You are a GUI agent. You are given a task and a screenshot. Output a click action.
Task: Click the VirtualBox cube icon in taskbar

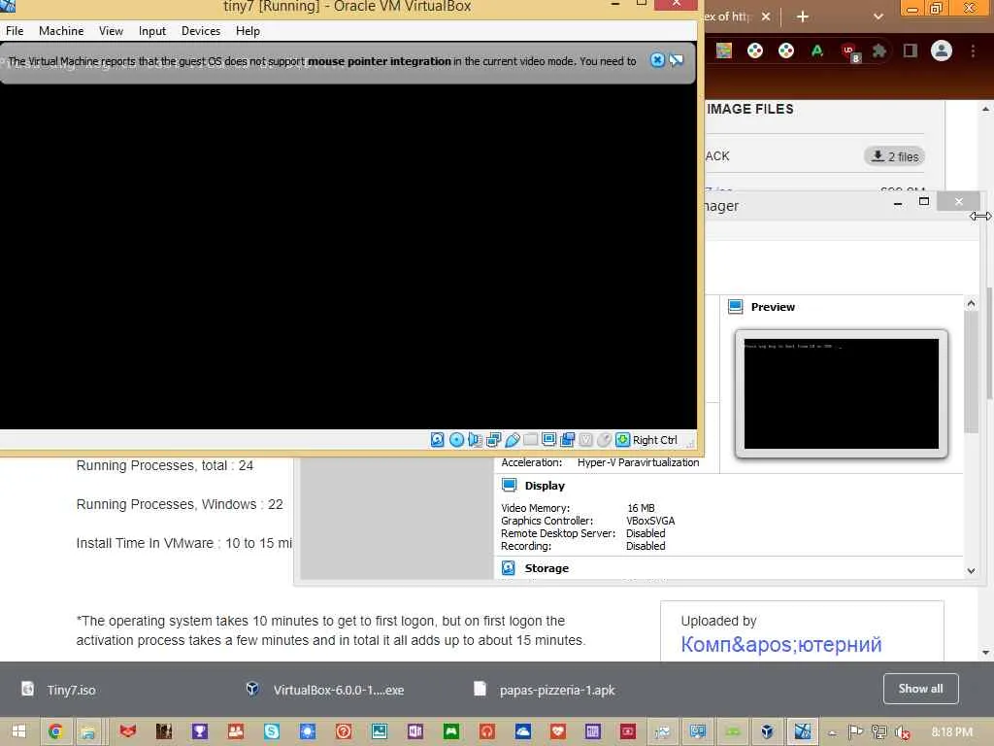pyautogui.click(x=767, y=731)
